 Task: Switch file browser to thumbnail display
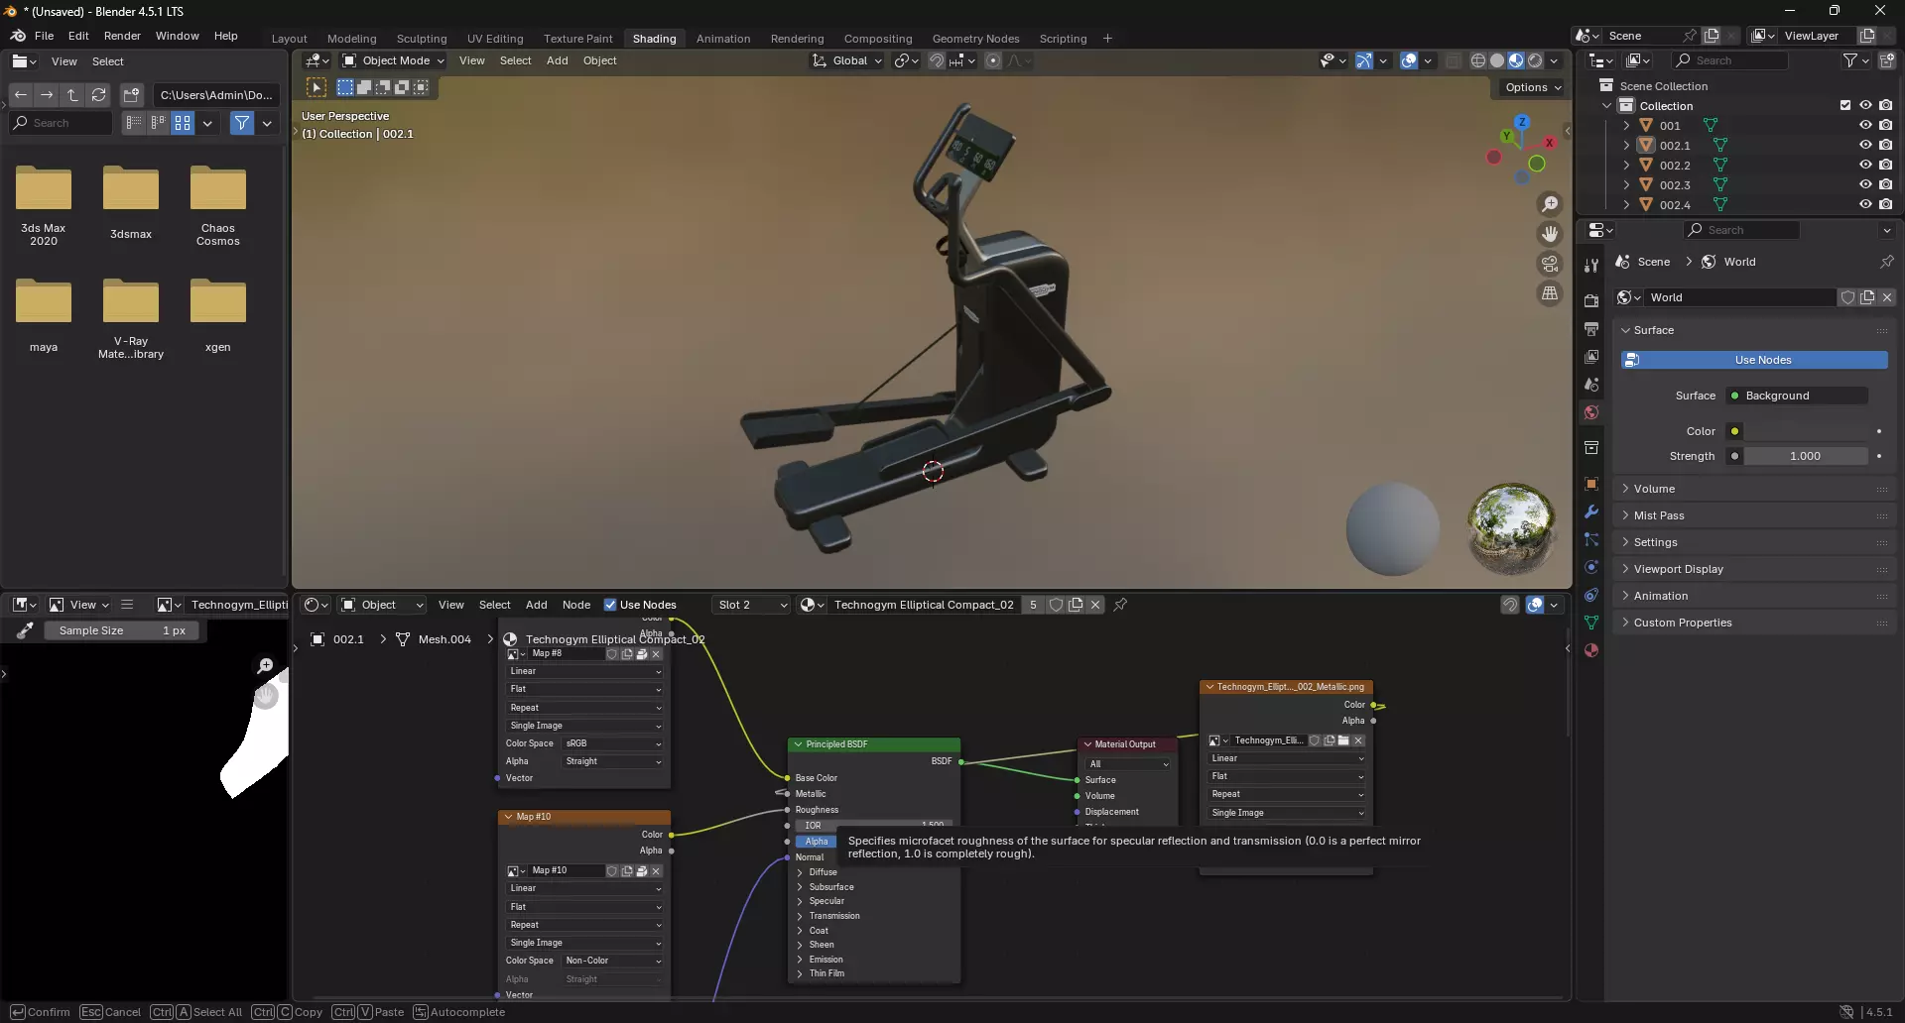183,123
